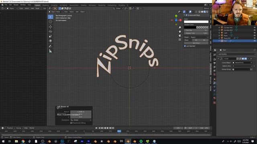The width and height of the screenshot is (257, 144).
Task: Hide the Cylinder.002 object with its eye icon
Action: [255, 28]
